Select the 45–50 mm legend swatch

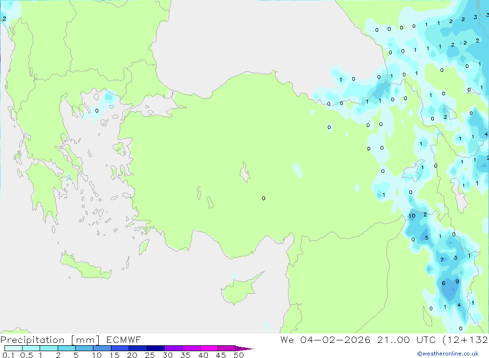[226, 348]
